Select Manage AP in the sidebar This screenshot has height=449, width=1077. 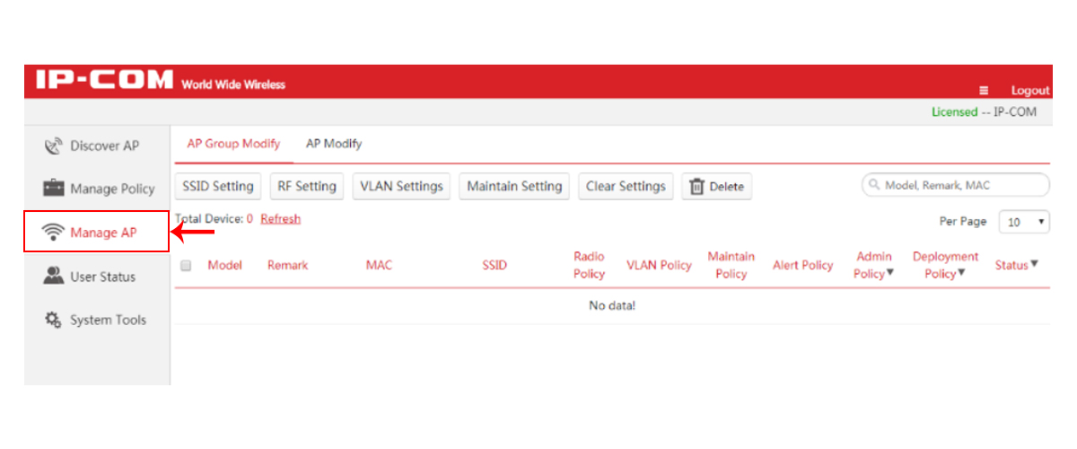point(97,233)
